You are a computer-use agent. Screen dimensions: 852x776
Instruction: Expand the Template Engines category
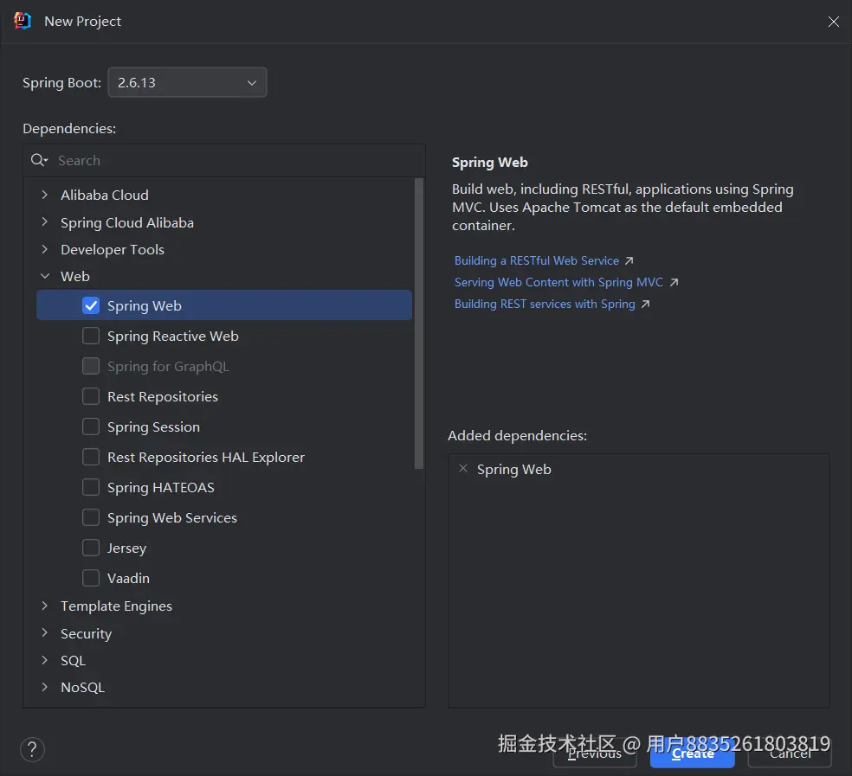(x=44, y=606)
